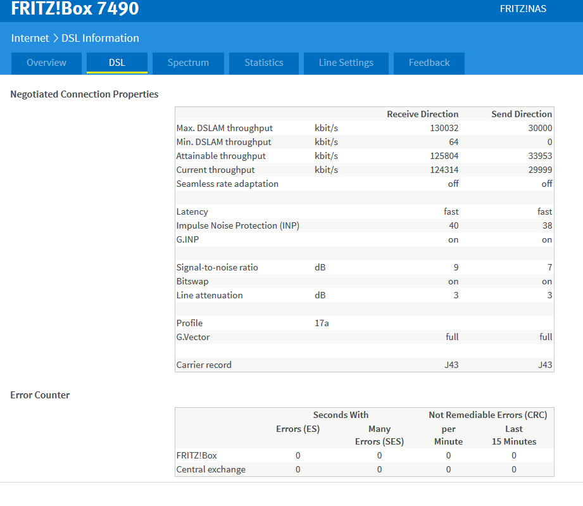Click the DSL Information breadcrumb text
583x506 pixels.
[100, 38]
